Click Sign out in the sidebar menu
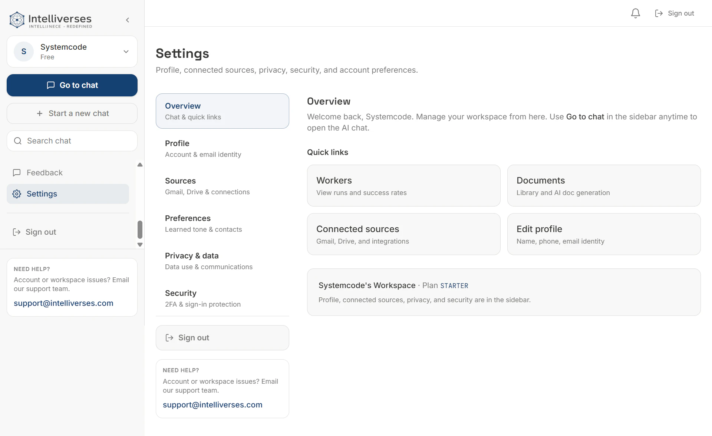Viewport: 712px width, 436px height. point(68,232)
